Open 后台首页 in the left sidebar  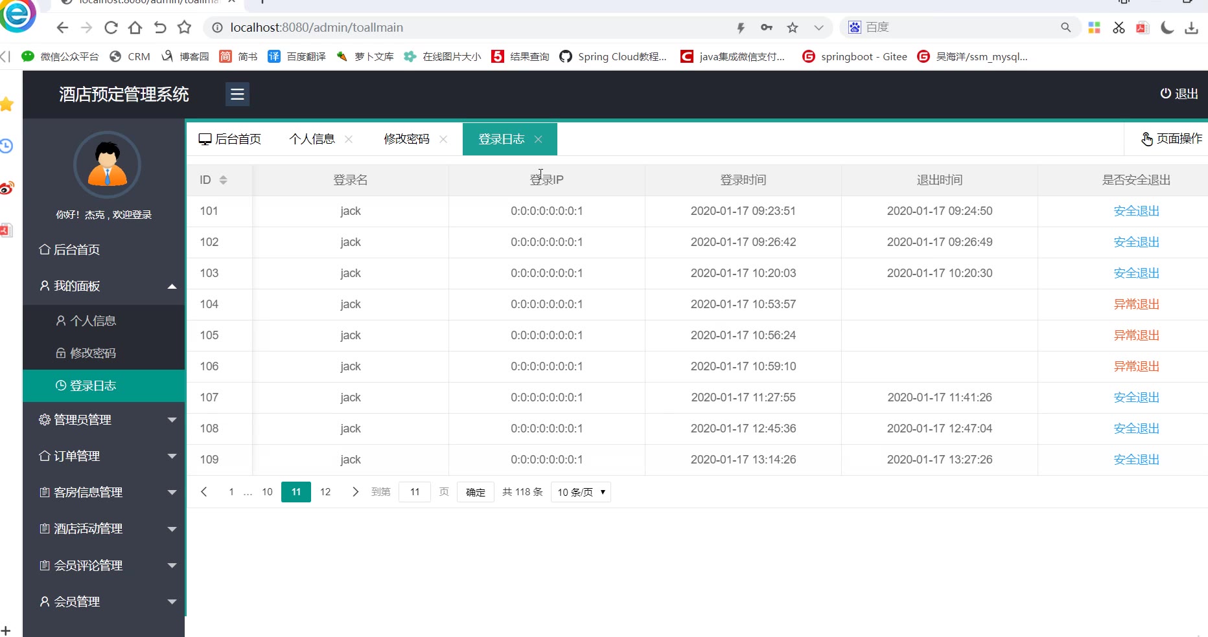pyautogui.click(x=104, y=250)
